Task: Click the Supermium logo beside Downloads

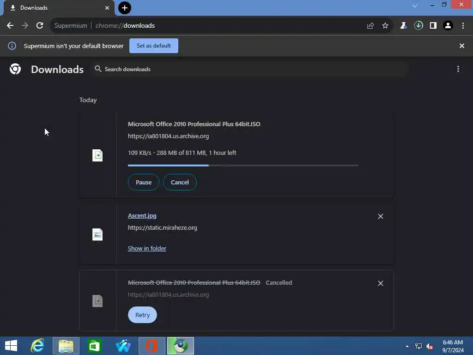Action: pyautogui.click(x=15, y=69)
